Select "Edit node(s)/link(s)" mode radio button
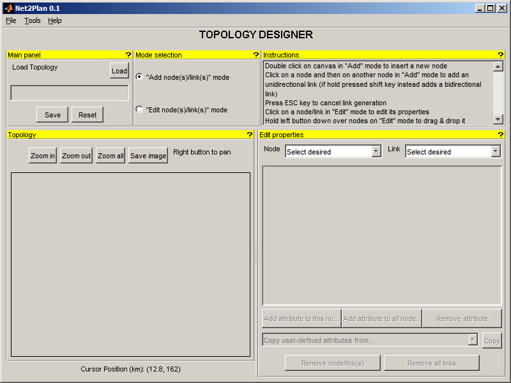Screen dimensions: 511x383 click(x=139, y=109)
